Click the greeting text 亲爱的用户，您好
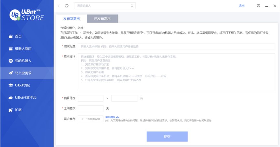 72,28
